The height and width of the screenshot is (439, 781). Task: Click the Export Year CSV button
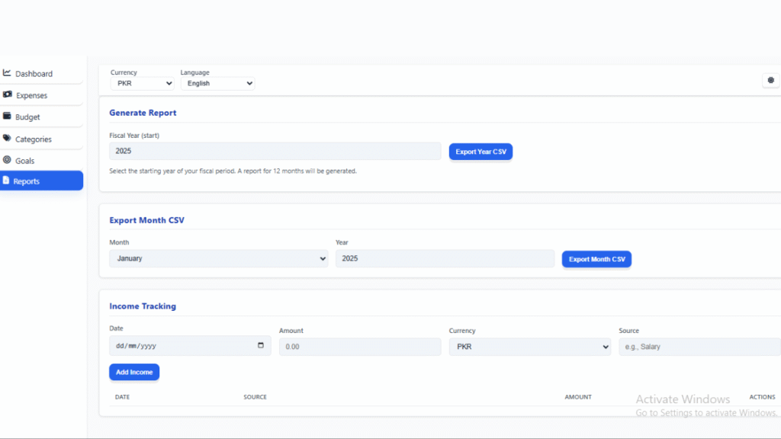(x=480, y=151)
